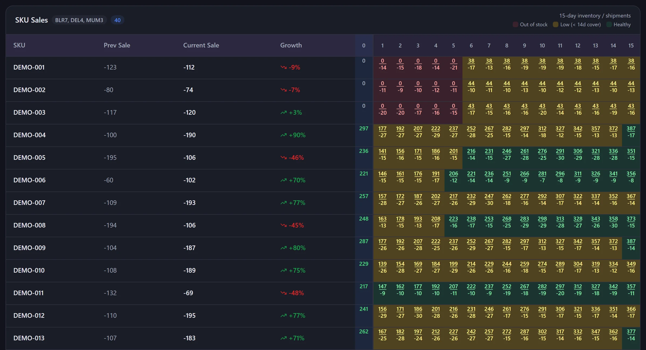The image size is (646, 350).
Task: Click the +90% growth value
Action: pos(297,135)
